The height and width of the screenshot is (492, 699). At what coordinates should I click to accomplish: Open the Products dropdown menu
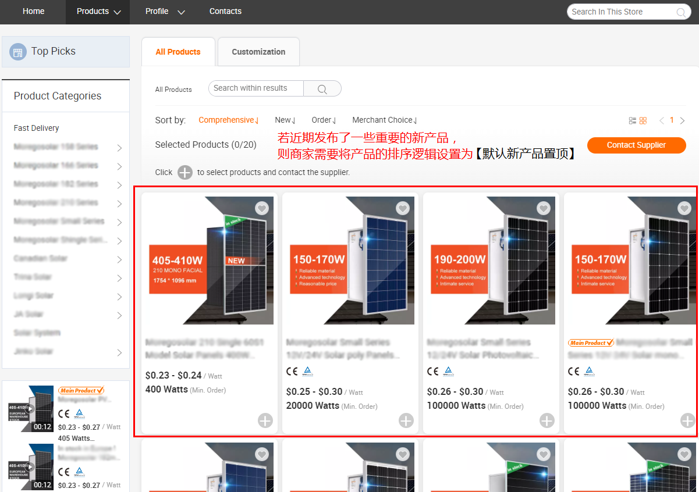(x=98, y=12)
